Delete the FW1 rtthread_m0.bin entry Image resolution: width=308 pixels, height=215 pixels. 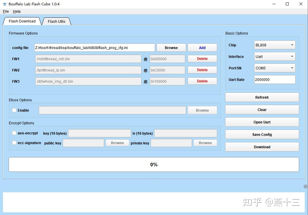coord(202,59)
